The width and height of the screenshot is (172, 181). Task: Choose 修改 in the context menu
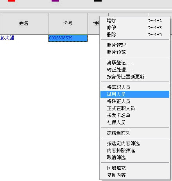pos(135,28)
